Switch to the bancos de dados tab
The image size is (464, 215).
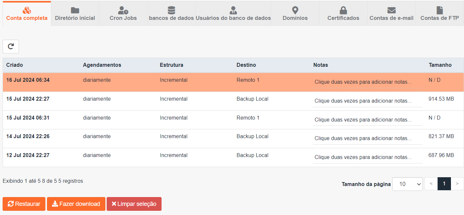(171, 14)
